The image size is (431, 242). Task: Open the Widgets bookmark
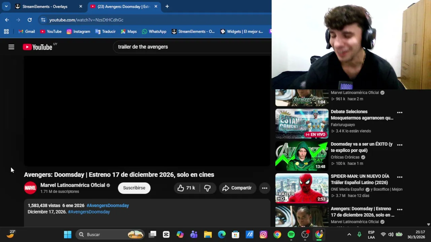(x=241, y=31)
